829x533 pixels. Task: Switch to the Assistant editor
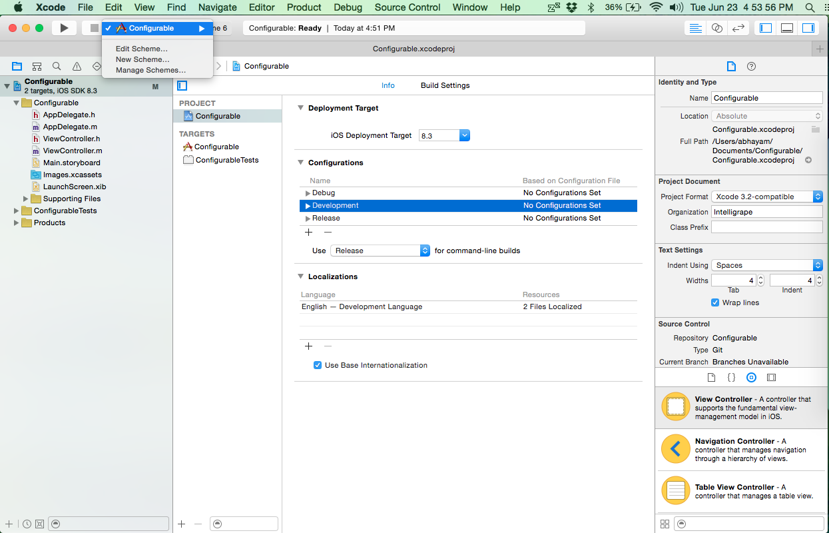click(717, 28)
